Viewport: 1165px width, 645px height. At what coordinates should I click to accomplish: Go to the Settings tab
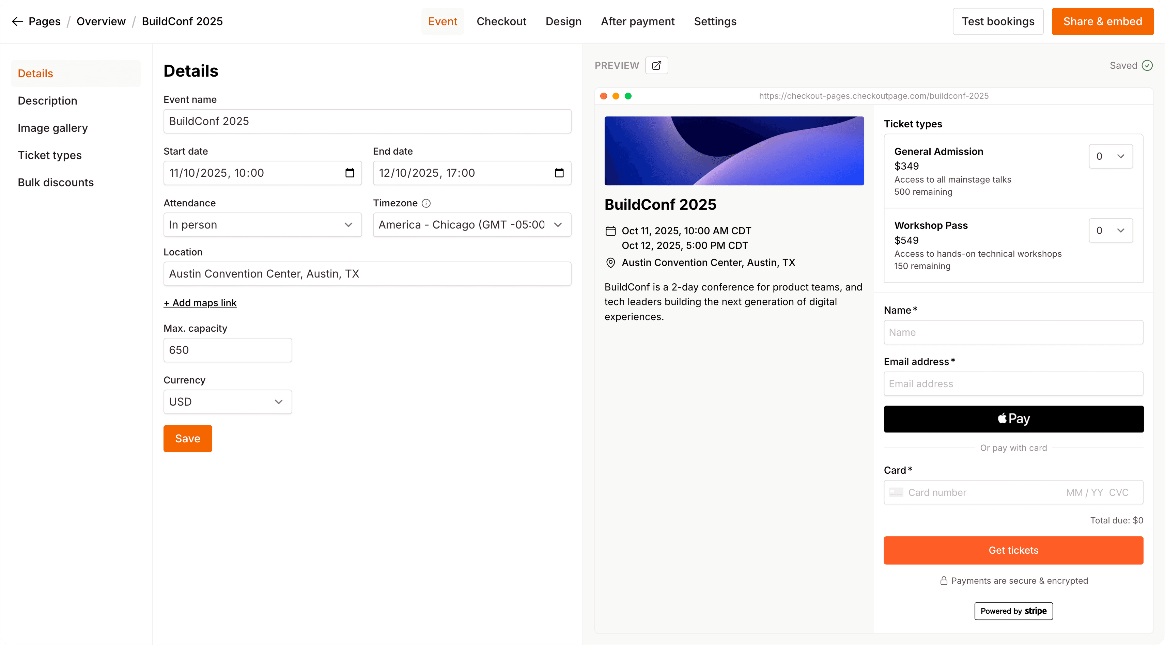click(715, 21)
